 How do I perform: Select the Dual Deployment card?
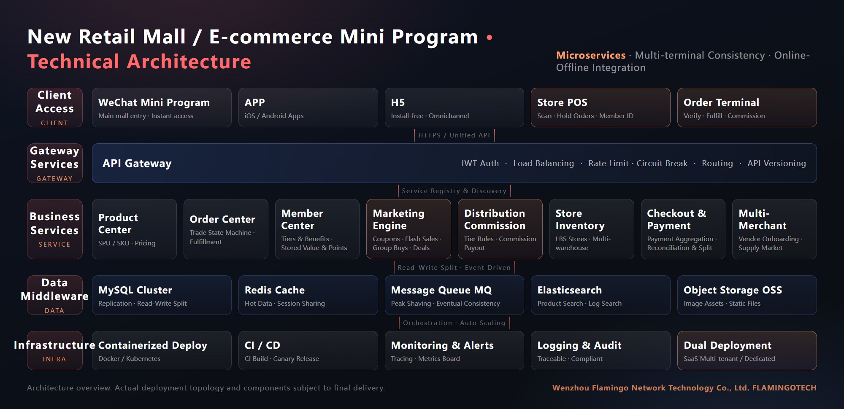[747, 350]
